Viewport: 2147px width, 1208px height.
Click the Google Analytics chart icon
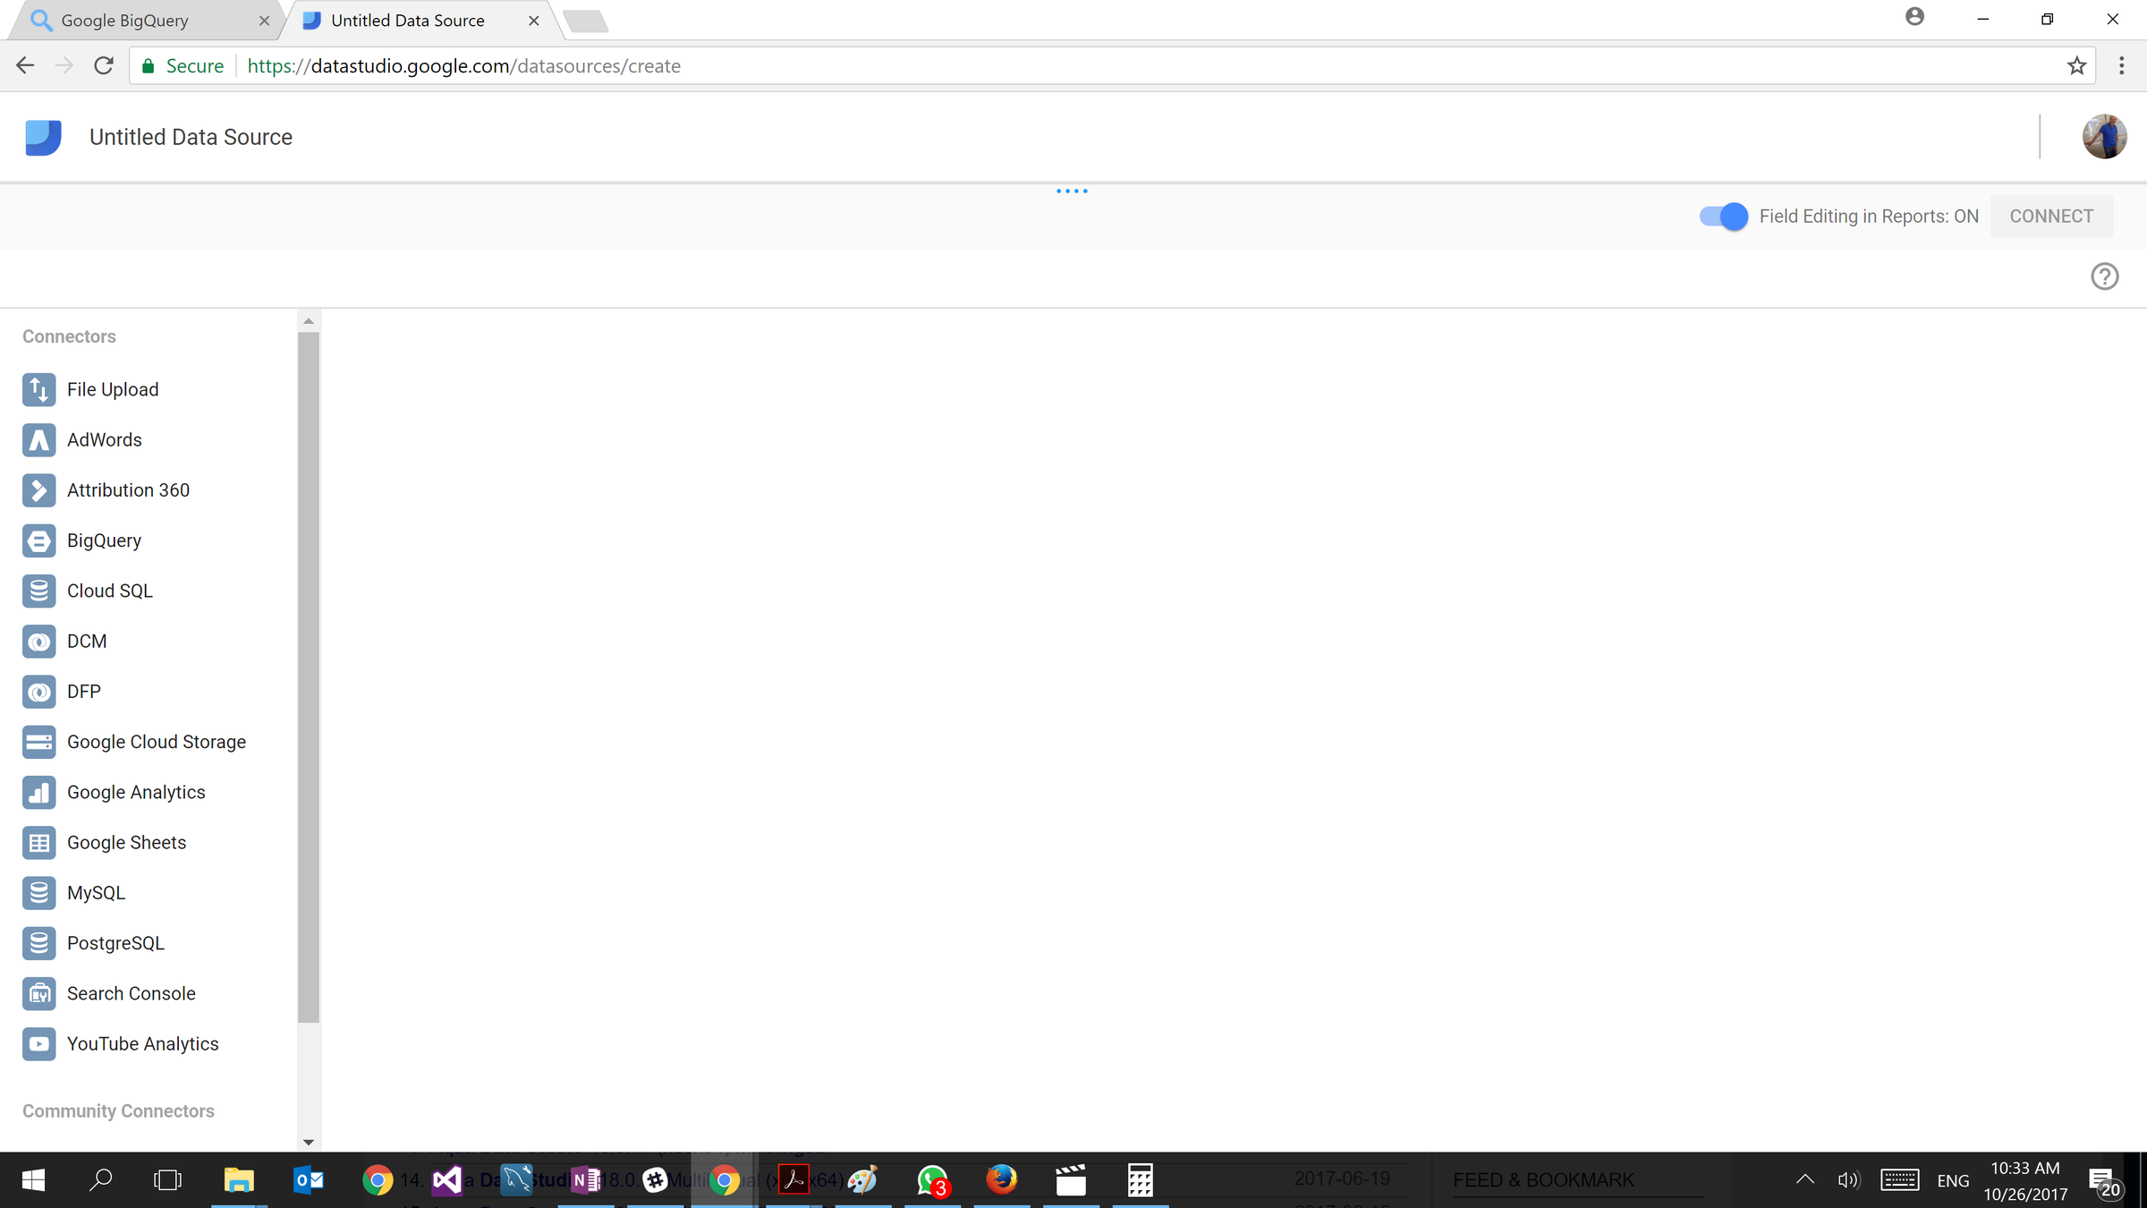click(38, 792)
